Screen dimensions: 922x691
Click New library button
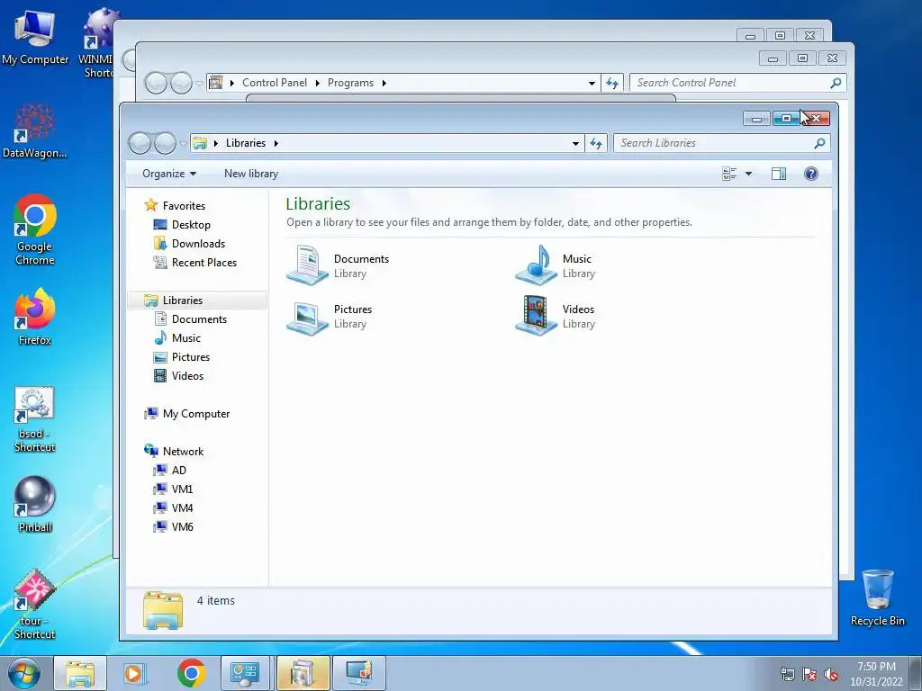pyautogui.click(x=251, y=174)
